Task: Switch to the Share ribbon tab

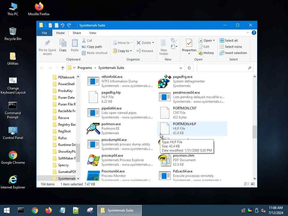Action: click(77, 33)
